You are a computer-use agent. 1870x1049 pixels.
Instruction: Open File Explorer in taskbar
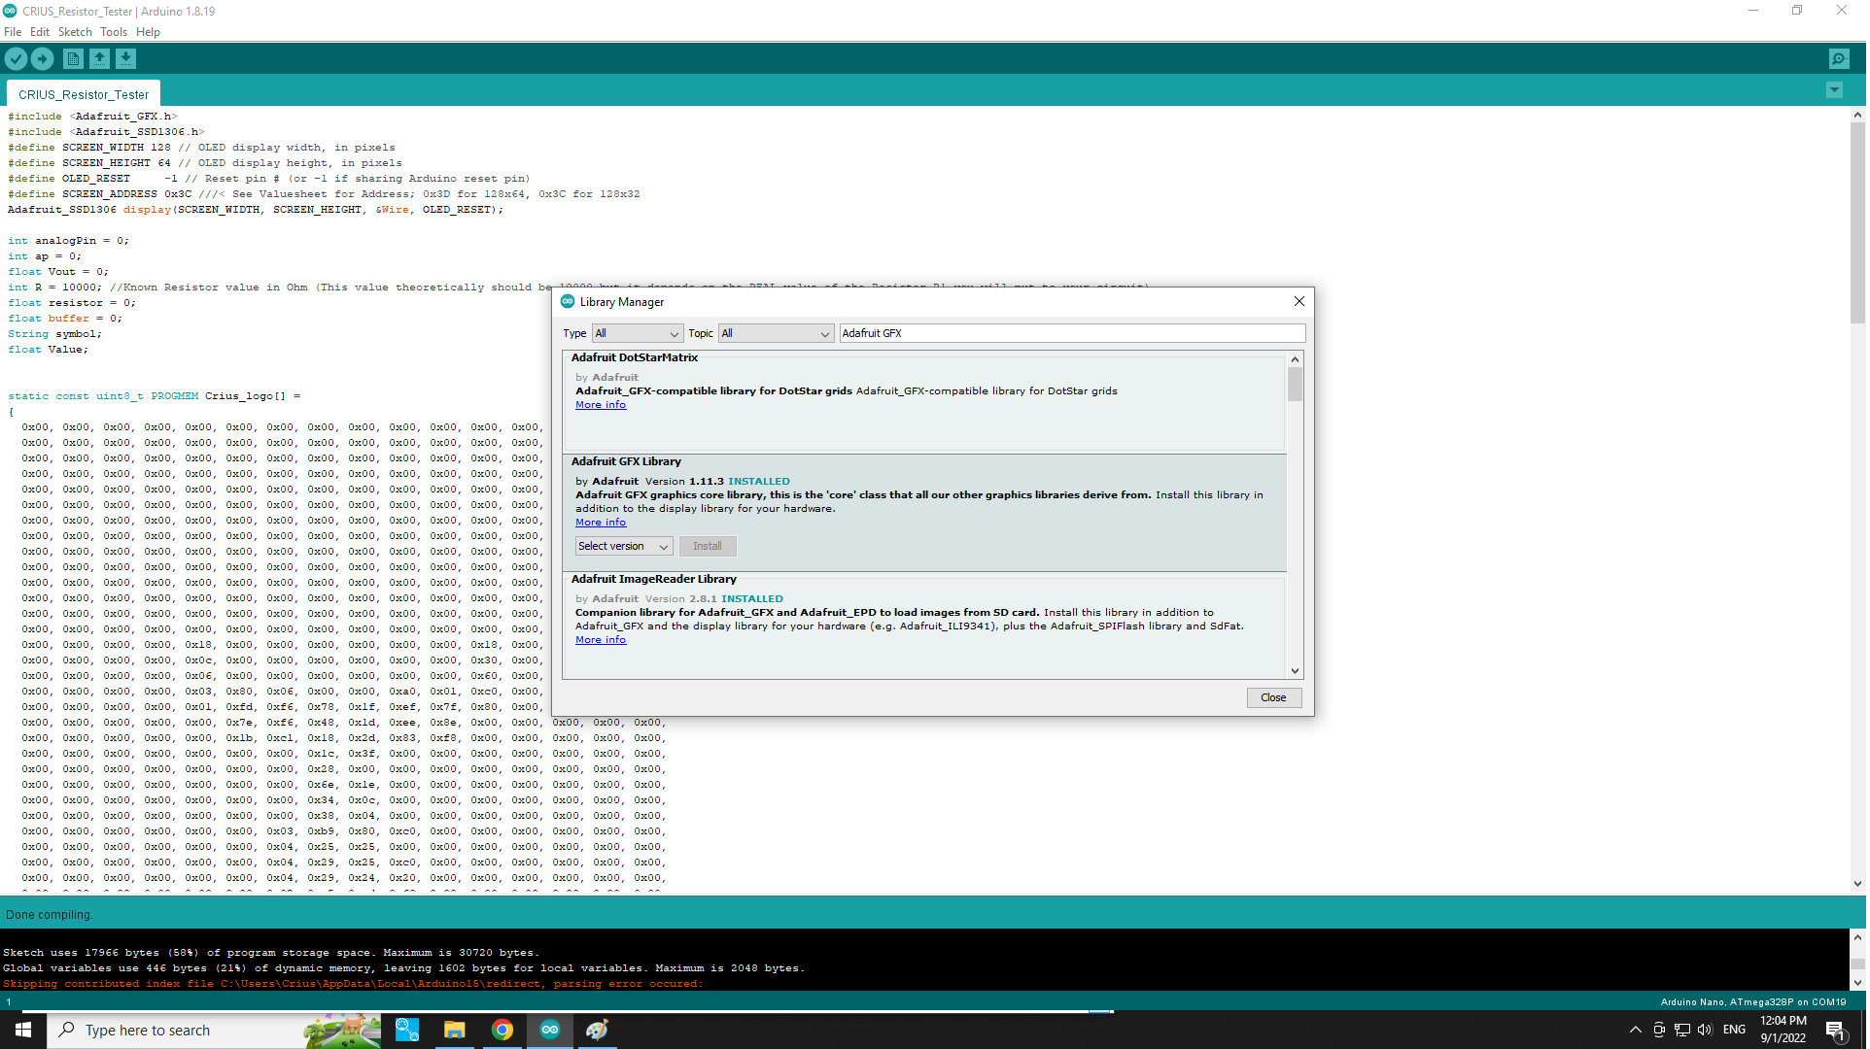pyautogui.click(x=455, y=1031)
